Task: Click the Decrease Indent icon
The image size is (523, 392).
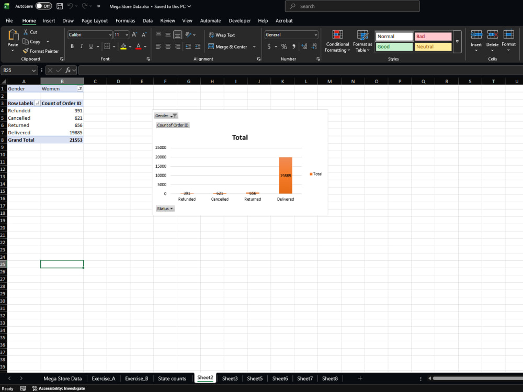Action: click(188, 47)
